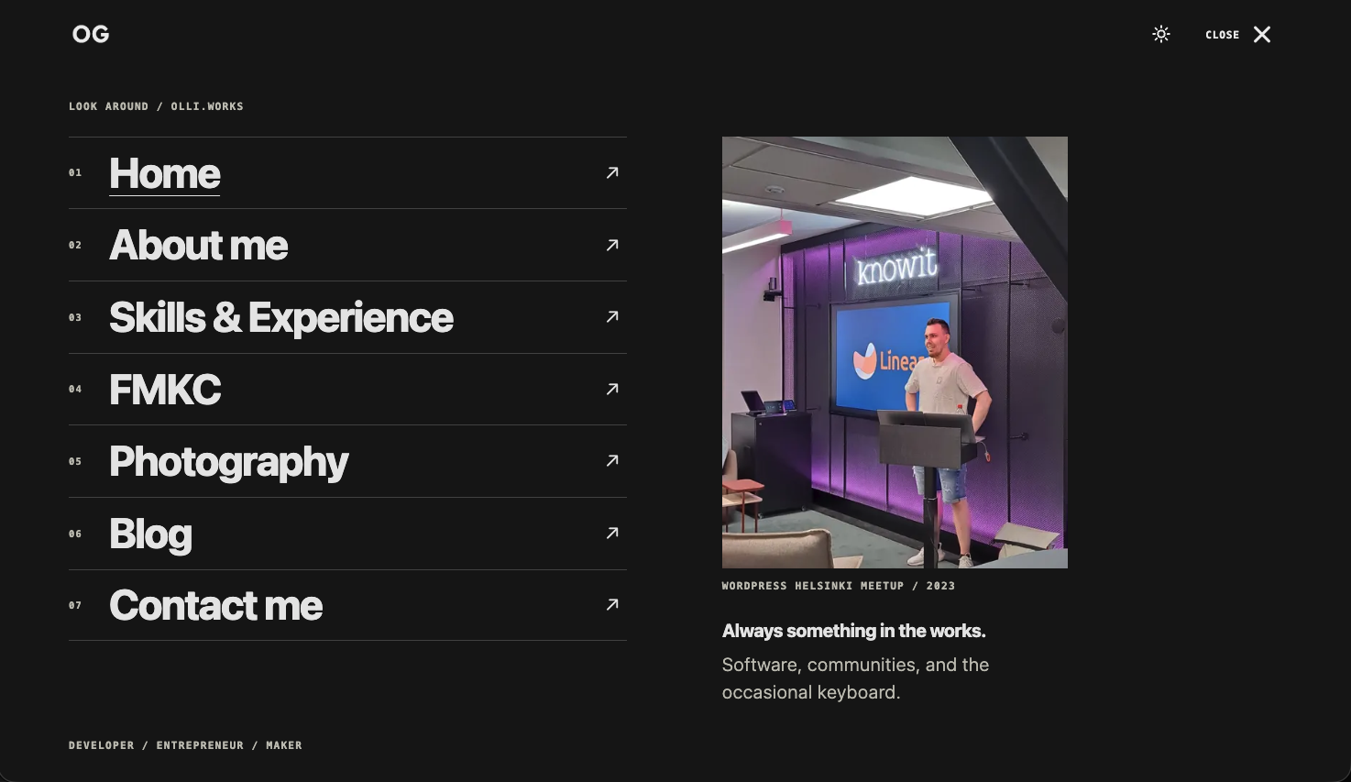
Task: Click the '04' number beside FMKC
Action: 75,389
